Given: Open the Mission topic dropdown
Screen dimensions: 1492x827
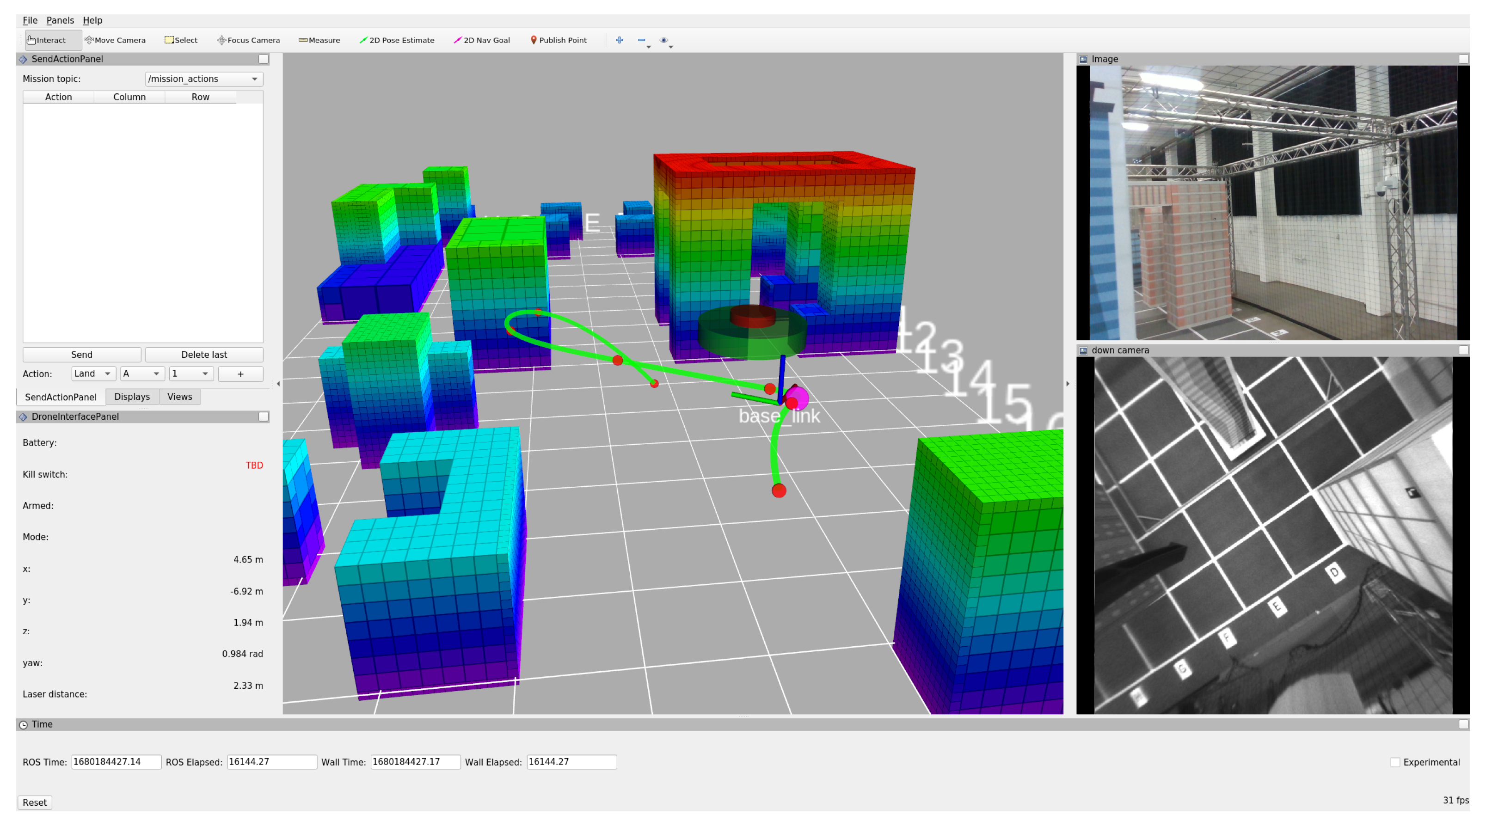Looking at the screenshot, I should 203,79.
